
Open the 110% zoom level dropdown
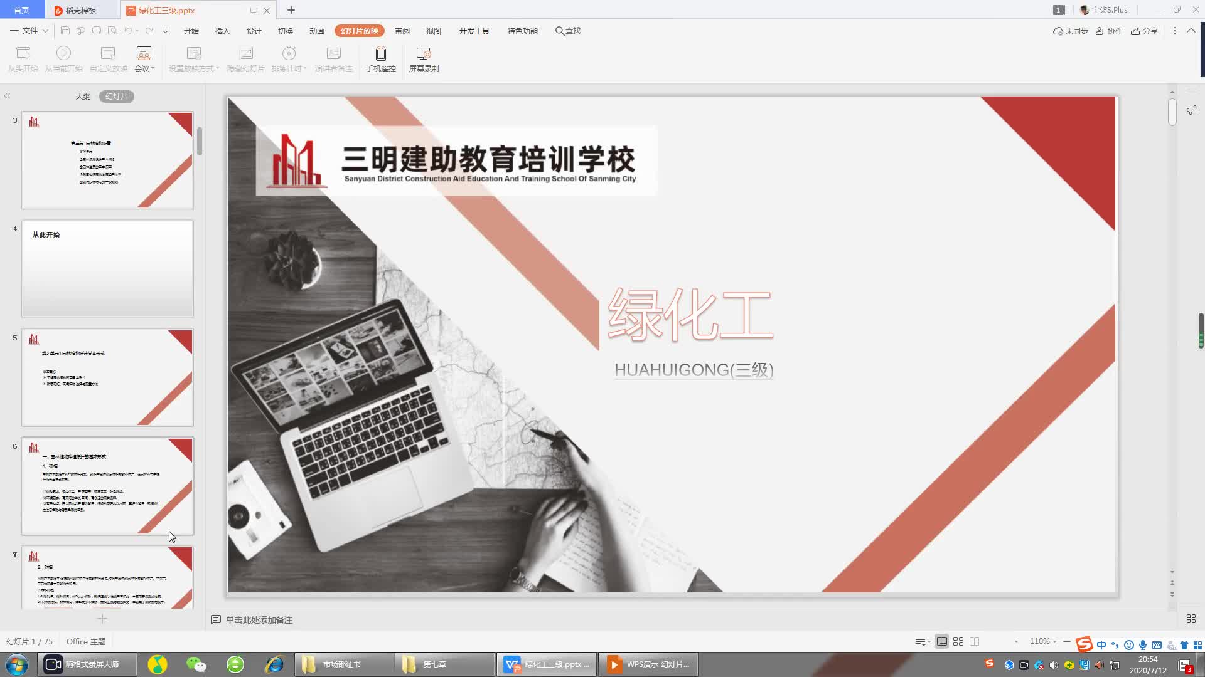pyautogui.click(x=1043, y=641)
